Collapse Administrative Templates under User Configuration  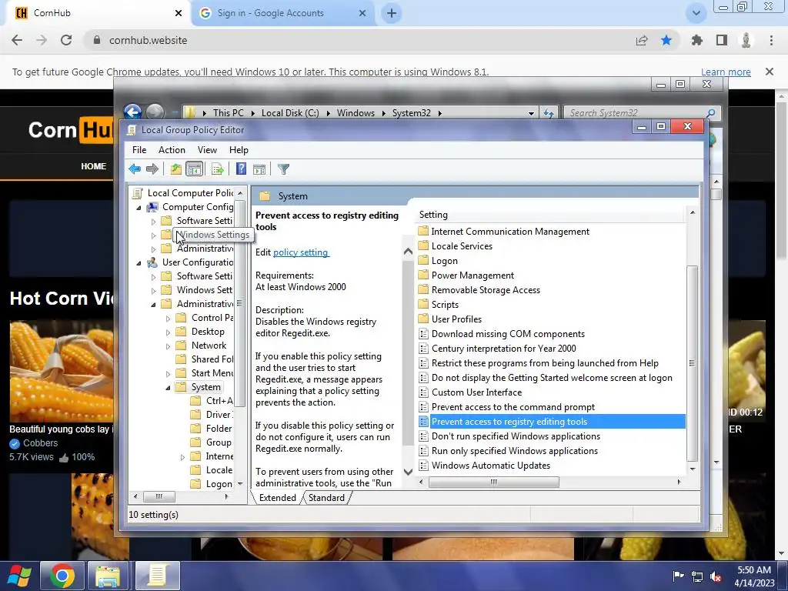(x=153, y=304)
